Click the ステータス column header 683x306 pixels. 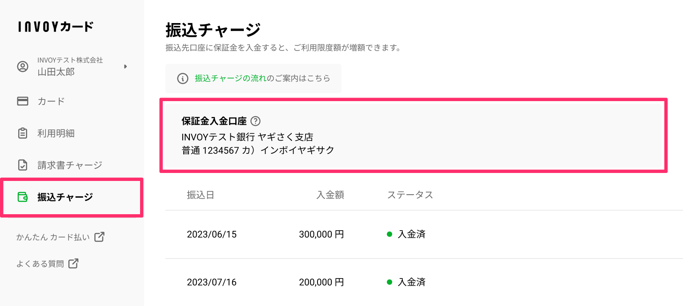(x=410, y=195)
